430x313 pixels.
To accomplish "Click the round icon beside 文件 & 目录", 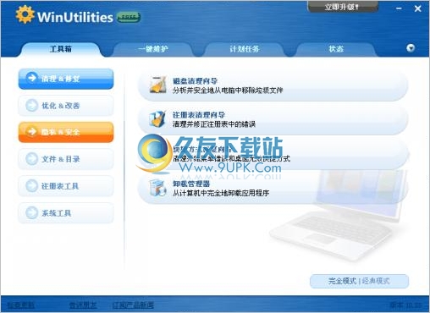I will [x=31, y=159].
